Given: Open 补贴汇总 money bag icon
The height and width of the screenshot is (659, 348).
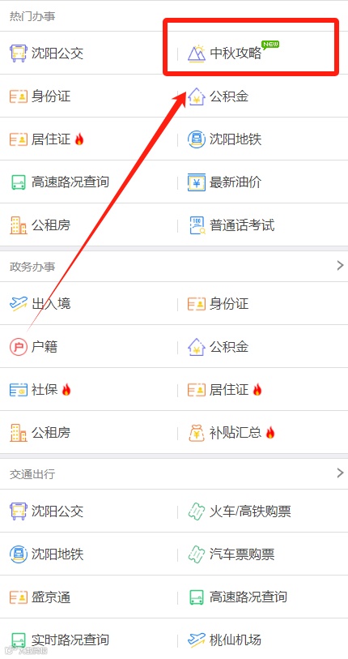Looking at the screenshot, I should [196, 433].
